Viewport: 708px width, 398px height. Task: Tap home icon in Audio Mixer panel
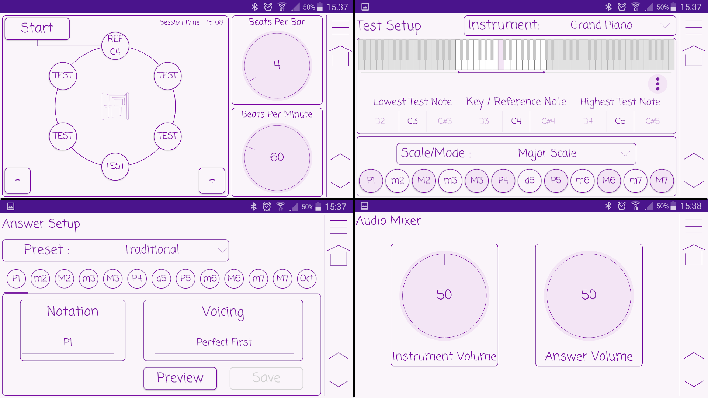[693, 255]
